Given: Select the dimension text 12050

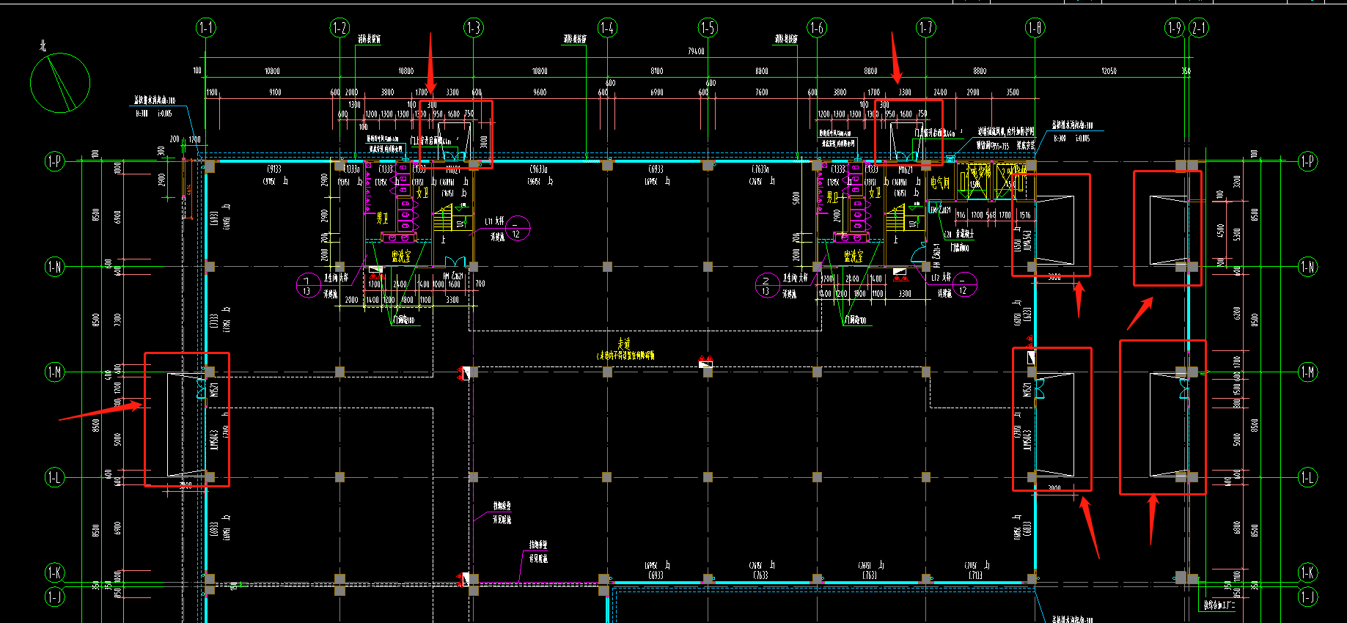Looking at the screenshot, I should tap(1109, 71).
